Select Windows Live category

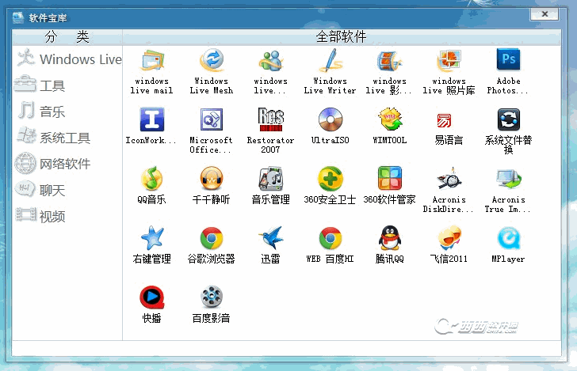click(69, 59)
